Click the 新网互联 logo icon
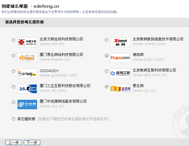This screenshot has height=146, width=189. [x=120, y=73]
